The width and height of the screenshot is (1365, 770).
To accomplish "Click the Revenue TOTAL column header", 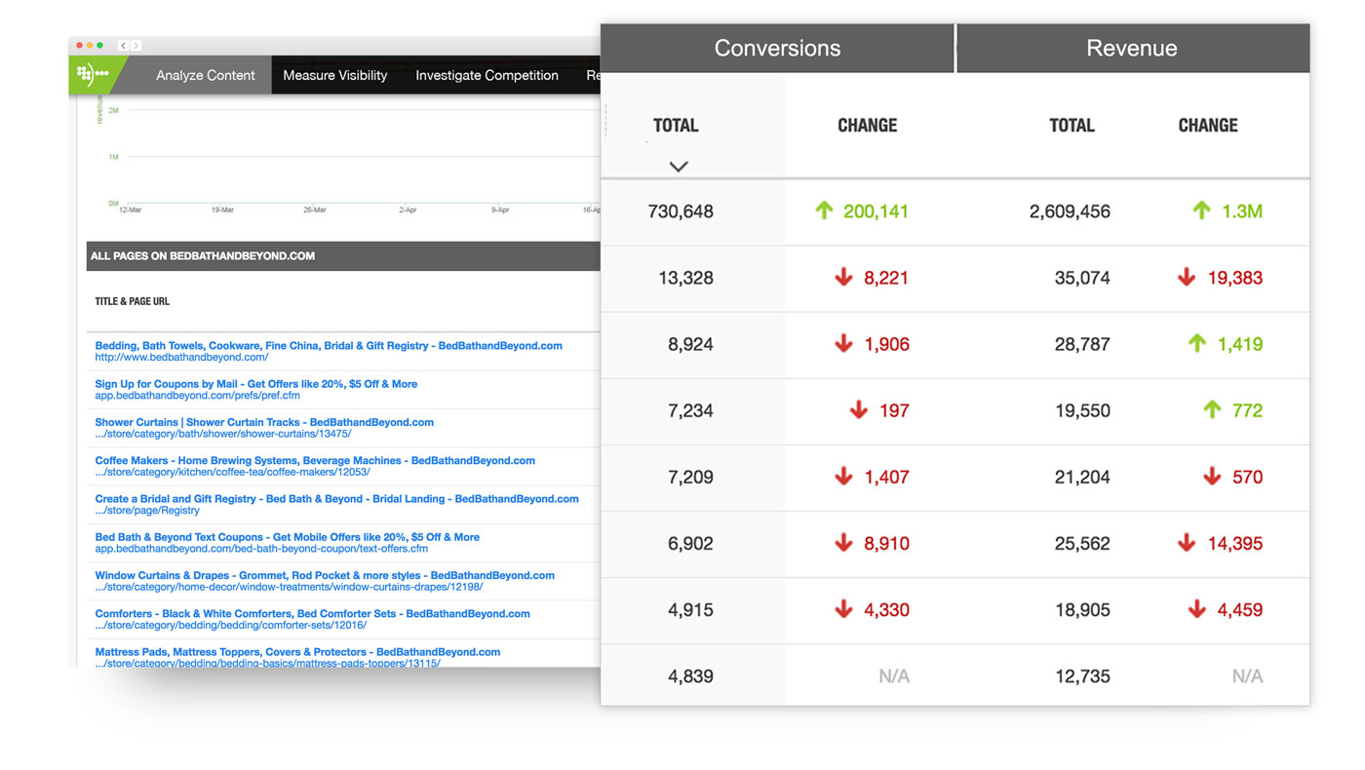I will (1072, 126).
